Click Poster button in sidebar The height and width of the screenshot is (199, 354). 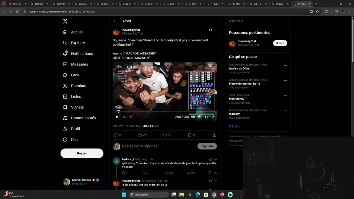82,153
